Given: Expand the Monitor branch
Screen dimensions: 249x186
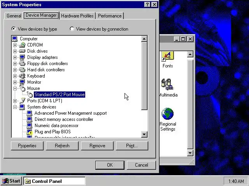Looking at the screenshot, I should [x=15, y=82].
